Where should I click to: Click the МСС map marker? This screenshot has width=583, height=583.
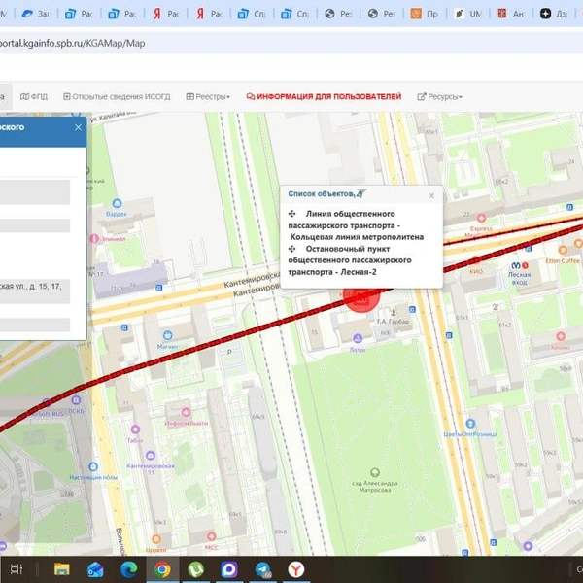coord(211,536)
